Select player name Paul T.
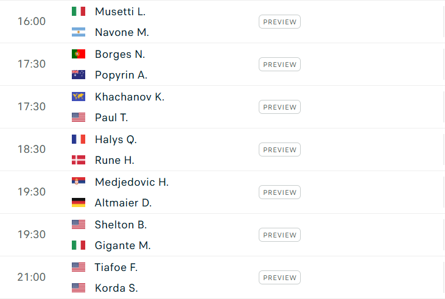The height and width of the screenshot is (299, 445). (x=111, y=118)
